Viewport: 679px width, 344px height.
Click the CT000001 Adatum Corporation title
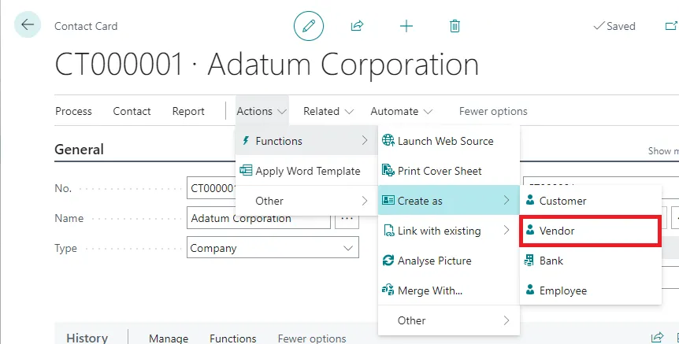(267, 65)
